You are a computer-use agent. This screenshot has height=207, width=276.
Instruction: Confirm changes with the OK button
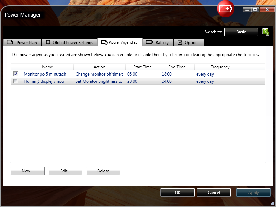pos(177,193)
